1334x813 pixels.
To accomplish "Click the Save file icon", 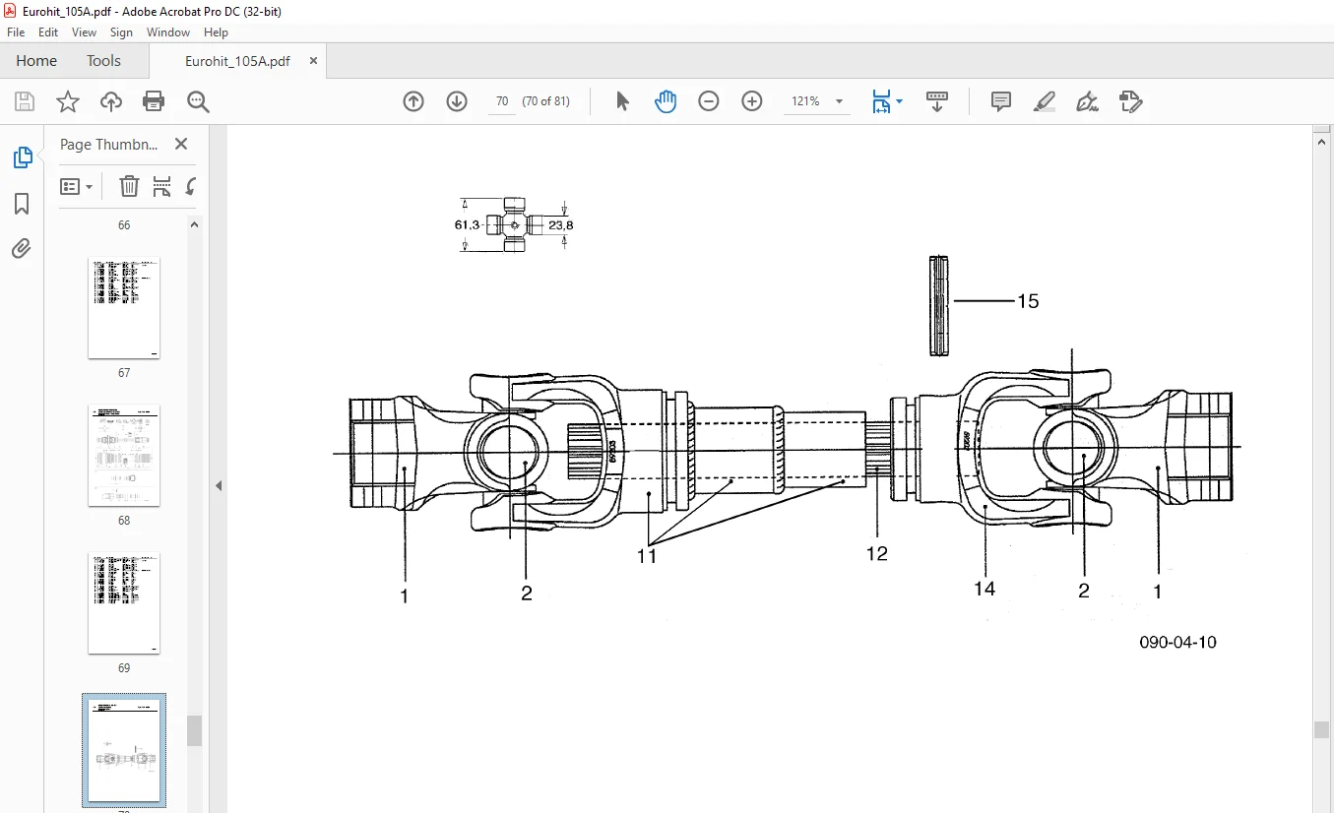I will point(25,101).
